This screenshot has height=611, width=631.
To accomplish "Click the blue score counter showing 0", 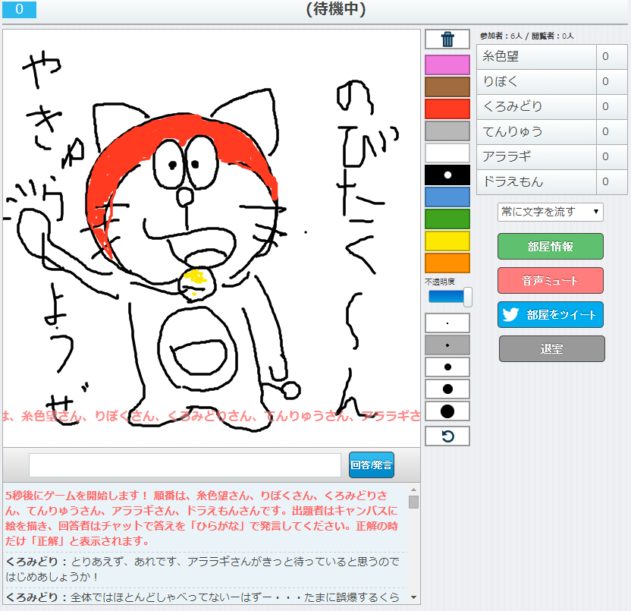I will [x=19, y=9].
